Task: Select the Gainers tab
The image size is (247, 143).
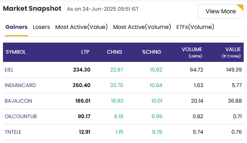Action: click(x=16, y=27)
